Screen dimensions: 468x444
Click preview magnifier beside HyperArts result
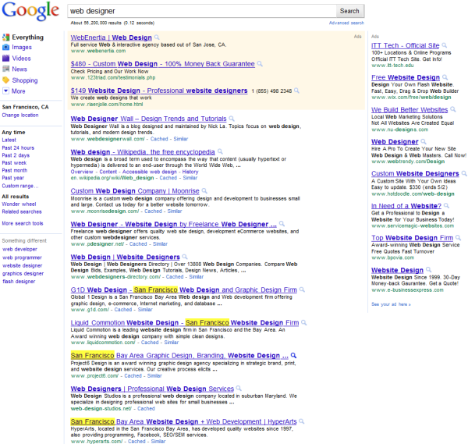click(x=301, y=421)
